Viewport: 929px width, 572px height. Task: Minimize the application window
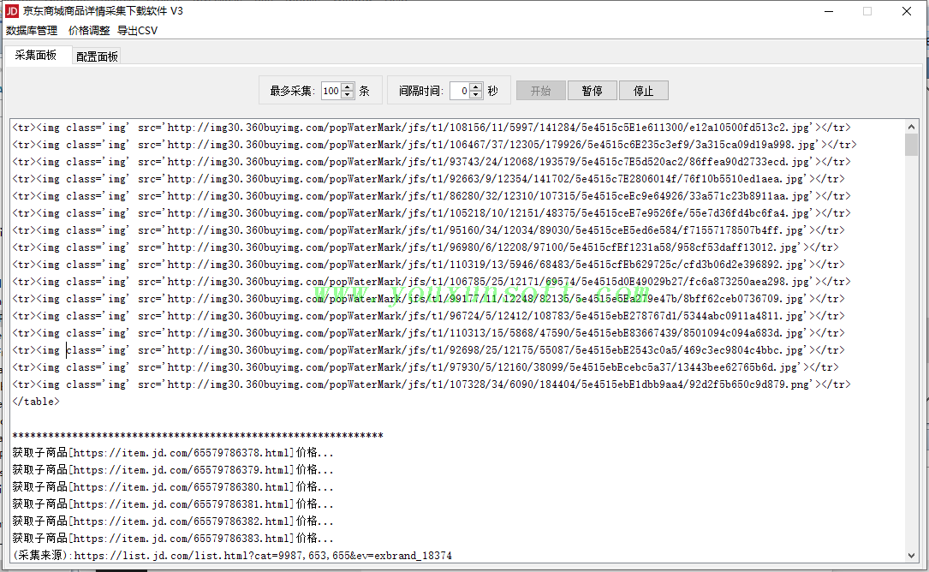829,11
